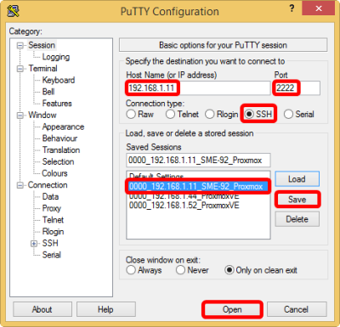This screenshot has width=340, height=327.
Task: Click the Delete button
Action: [297, 219]
